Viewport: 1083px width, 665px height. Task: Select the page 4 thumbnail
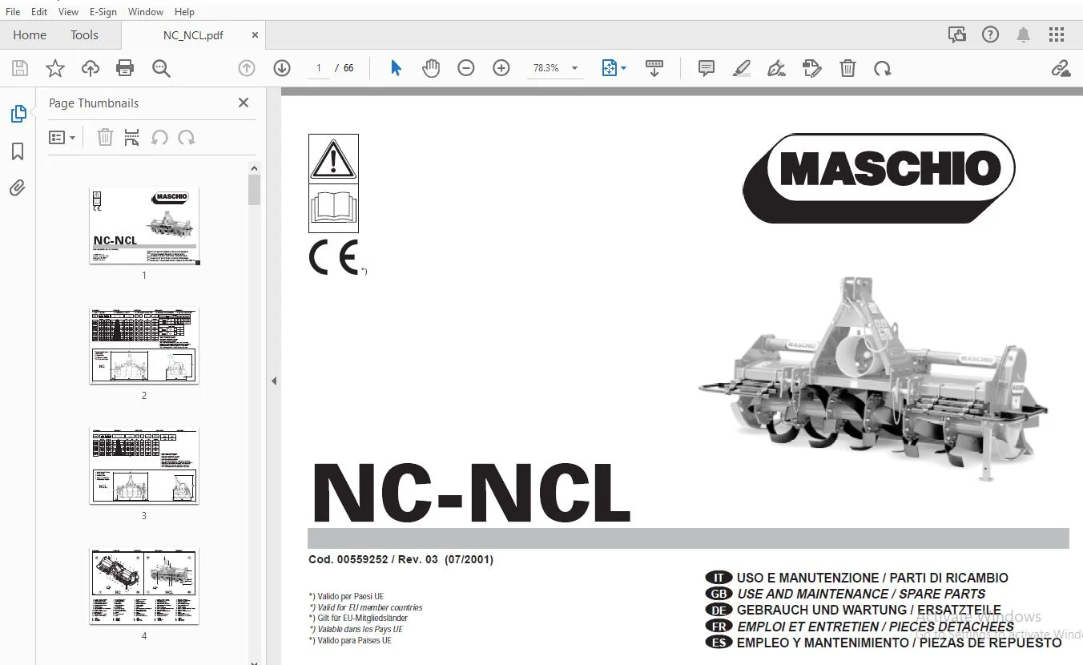[144, 586]
